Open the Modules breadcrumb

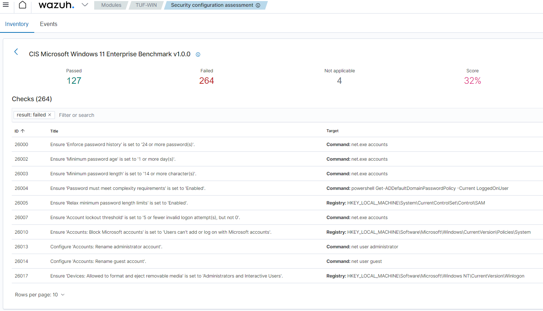pyautogui.click(x=111, y=5)
